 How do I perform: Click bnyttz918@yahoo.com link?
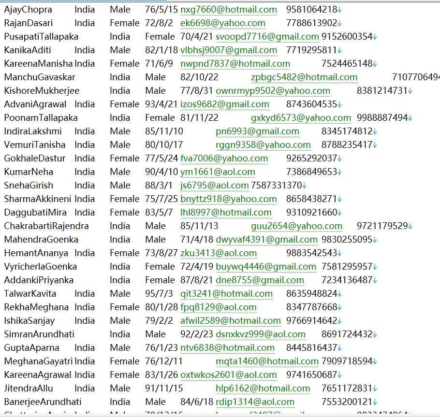point(228,199)
